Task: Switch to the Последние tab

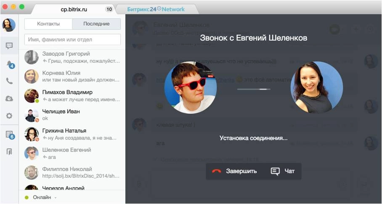Action: click(x=96, y=24)
